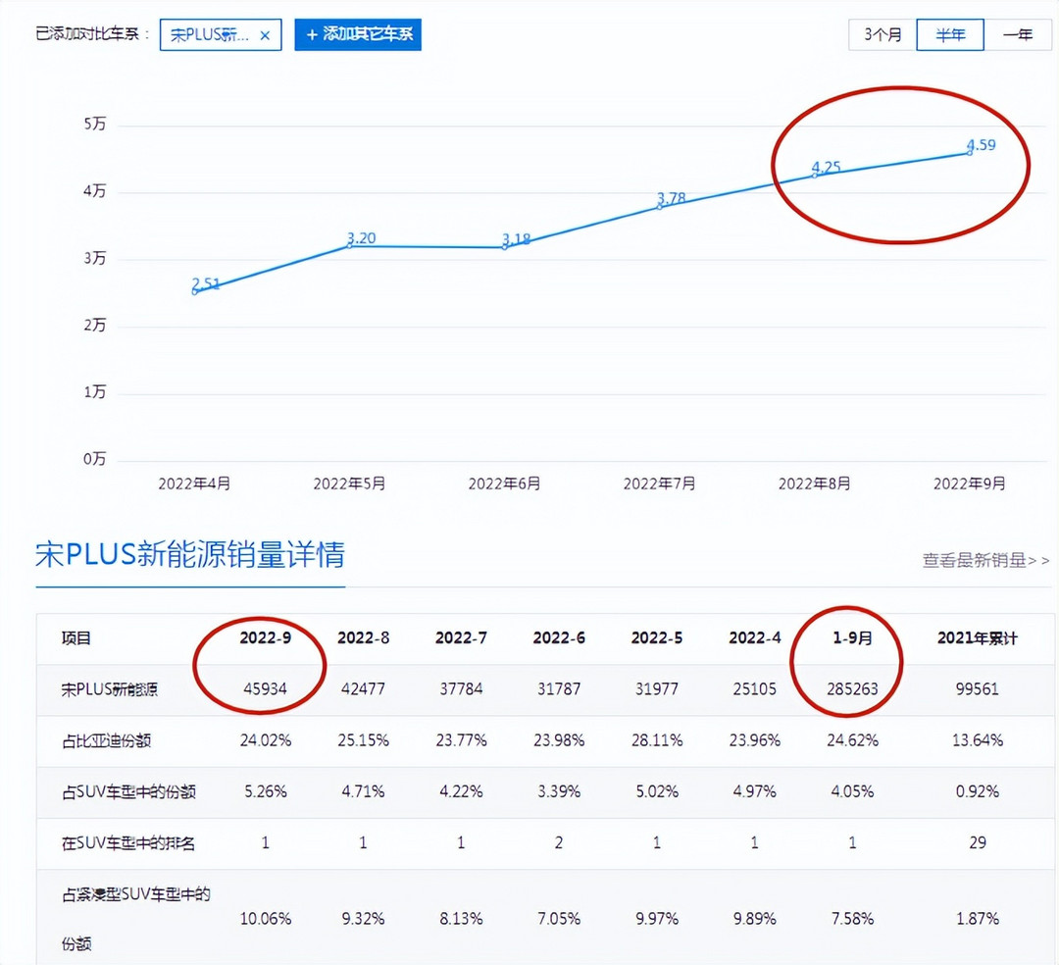Click the 项目 column header
Viewport: 1059px width, 965px height.
tap(76, 638)
